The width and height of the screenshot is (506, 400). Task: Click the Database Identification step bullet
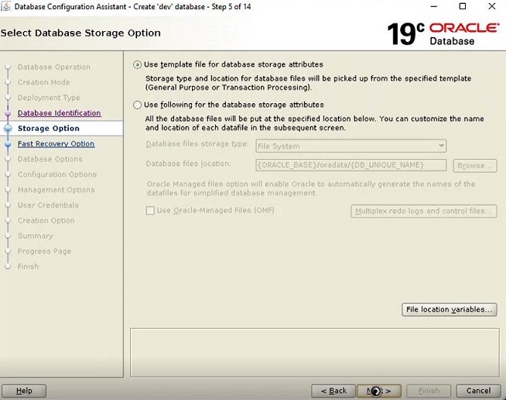pos(8,113)
